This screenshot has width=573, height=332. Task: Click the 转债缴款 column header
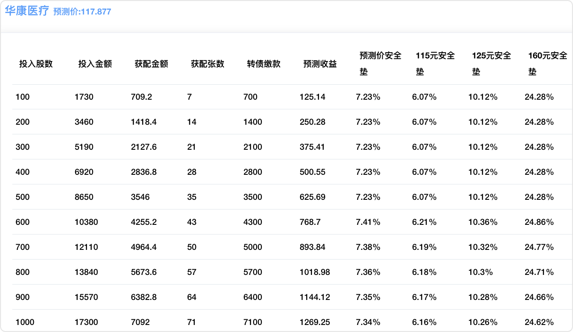(x=264, y=64)
